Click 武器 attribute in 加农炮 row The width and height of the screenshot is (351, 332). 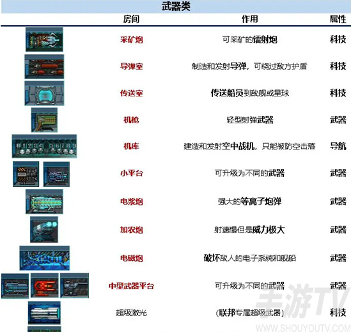pos(338,230)
